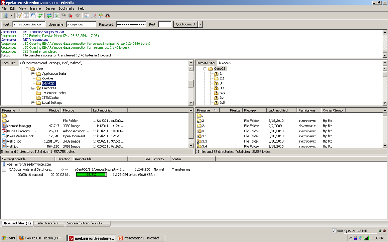Toggle remote directory tree view button
This screenshot has width=388, height=242.
click(x=33, y=15)
